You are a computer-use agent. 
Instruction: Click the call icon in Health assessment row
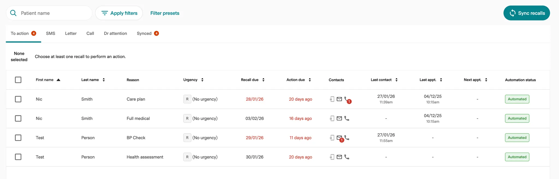(347, 157)
